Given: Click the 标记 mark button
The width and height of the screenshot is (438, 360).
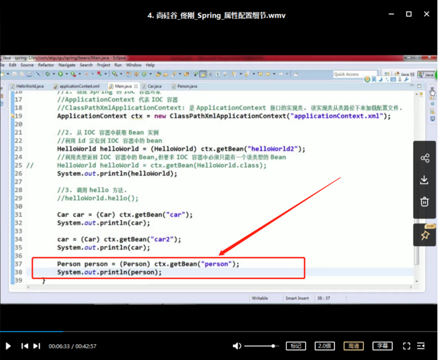Looking at the screenshot, I should pos(296,346).
